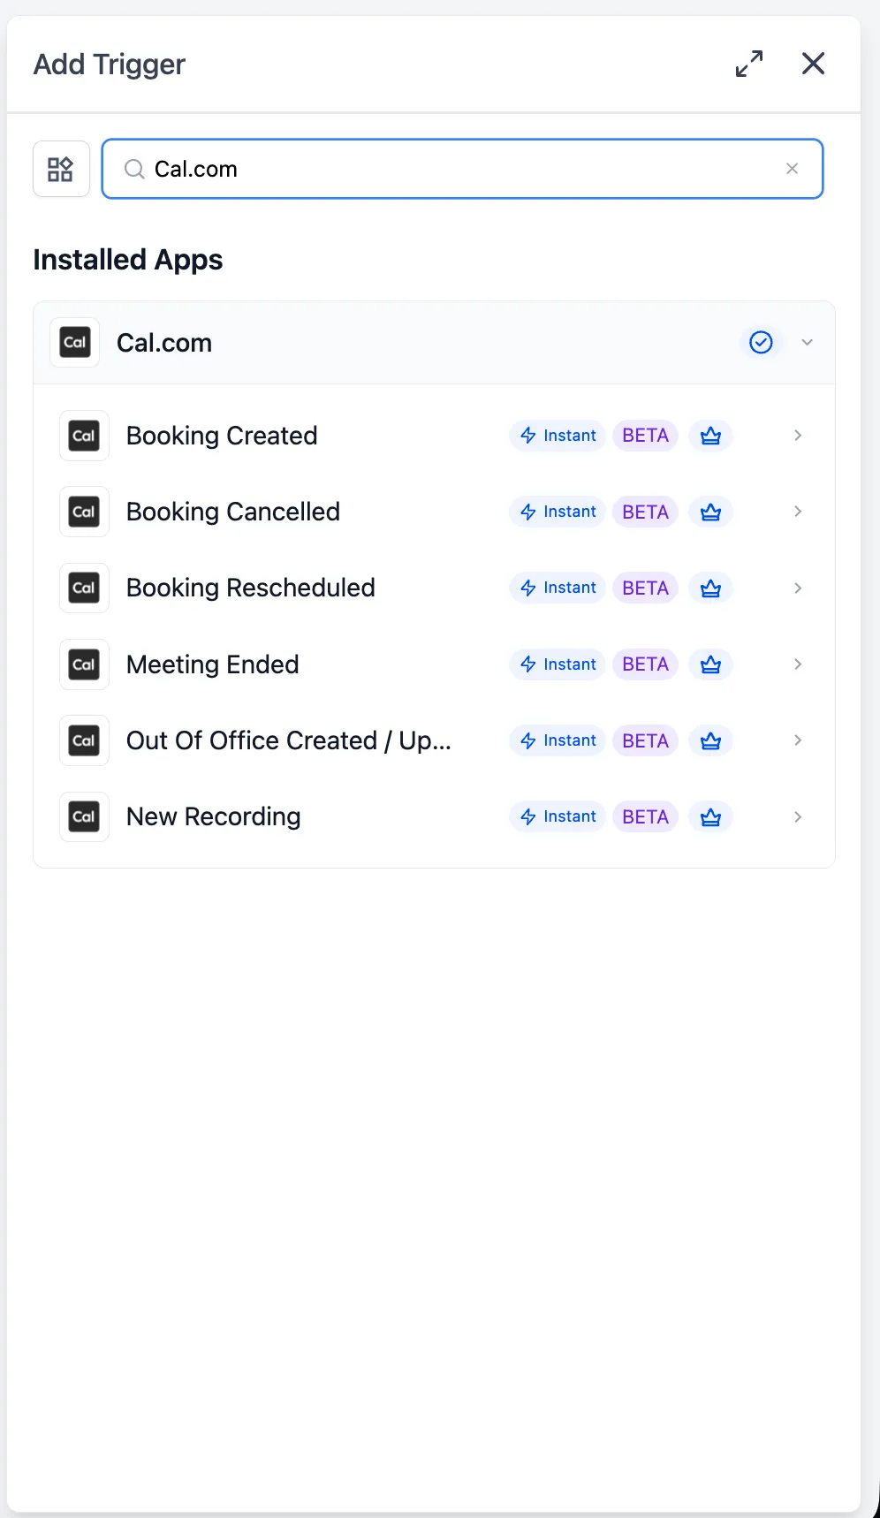This screenshot has height=1518, width=880.
Task: Select the Booking Created trigger
Action: coord(434,436)
